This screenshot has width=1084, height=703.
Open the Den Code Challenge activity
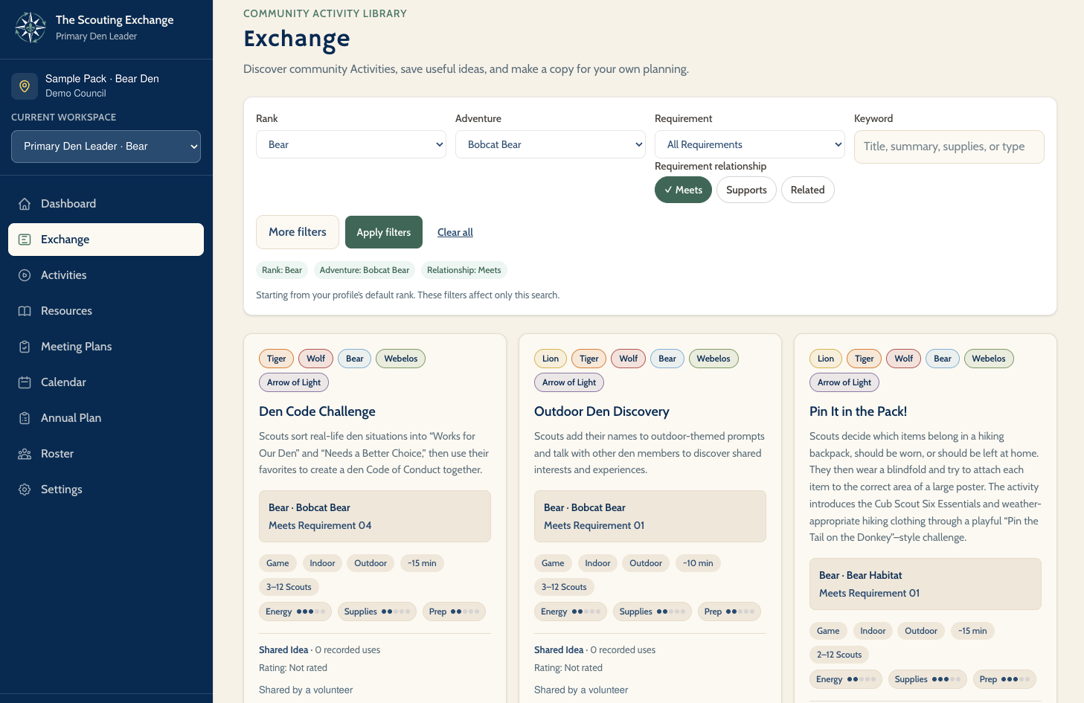(x=317, y=411)
